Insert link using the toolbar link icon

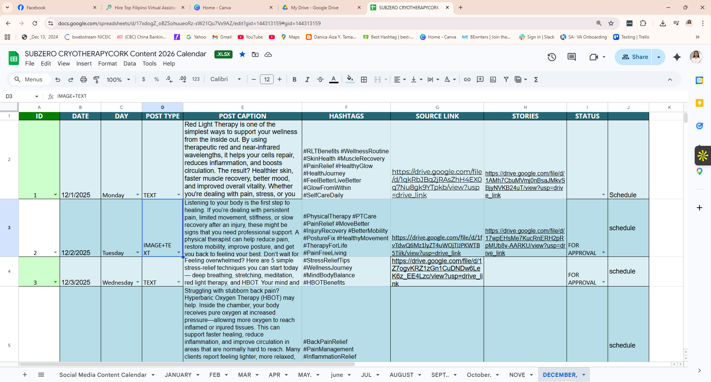pyautogui.click(x=467, y=80)
